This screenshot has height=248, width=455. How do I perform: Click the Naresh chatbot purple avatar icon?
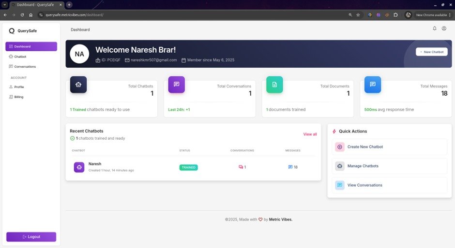click(79, 167)
